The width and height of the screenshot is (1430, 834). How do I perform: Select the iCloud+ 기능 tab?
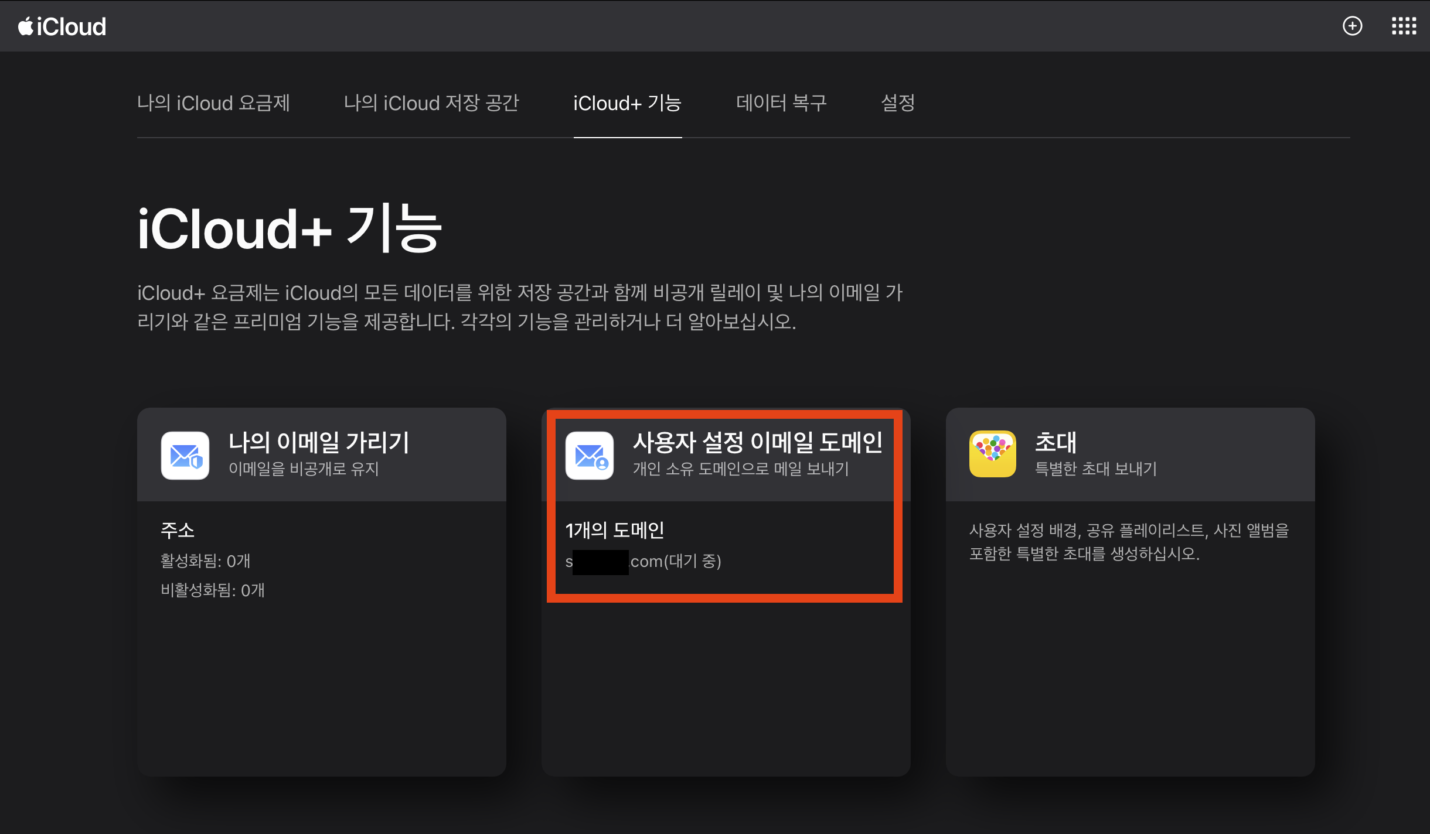(x=627, y=103)
